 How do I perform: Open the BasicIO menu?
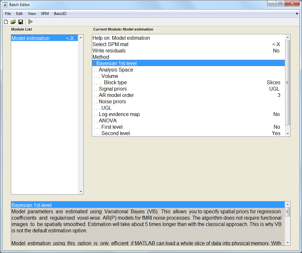(60, 14)
